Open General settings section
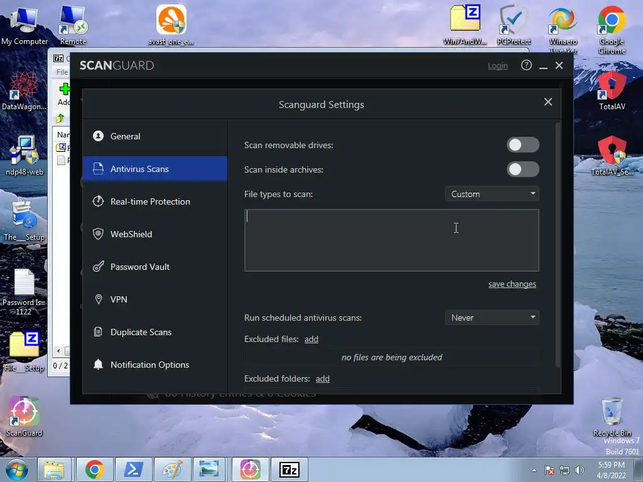The image size is (643, 482). [154, 136]
